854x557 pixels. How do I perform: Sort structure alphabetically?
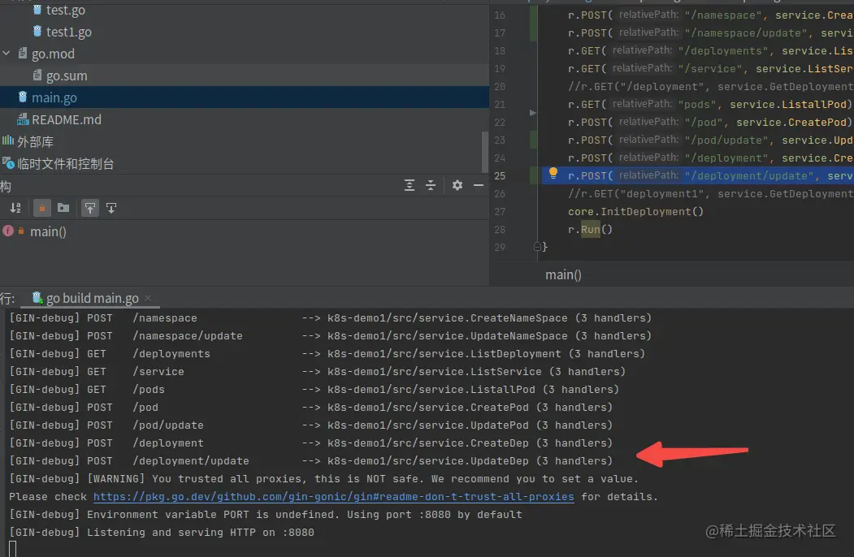pyautogui.click(x=15, y=208)
